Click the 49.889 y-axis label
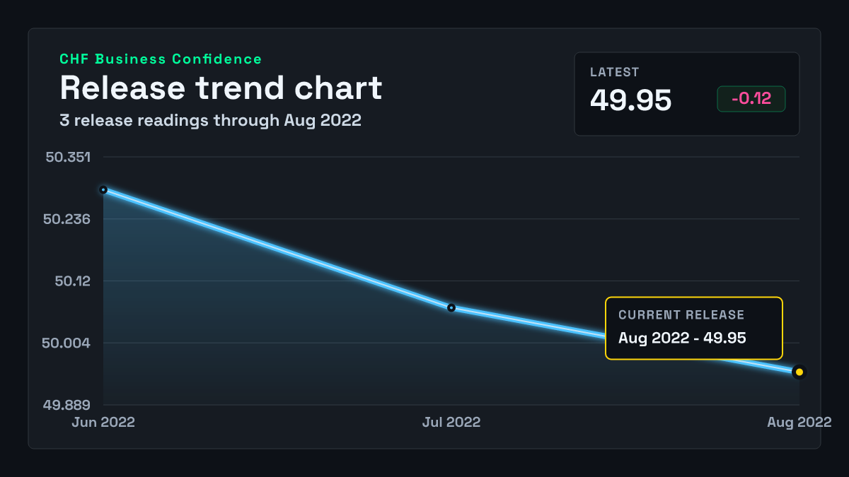This screenshot has height=477, width=849. tap(67, 405)
